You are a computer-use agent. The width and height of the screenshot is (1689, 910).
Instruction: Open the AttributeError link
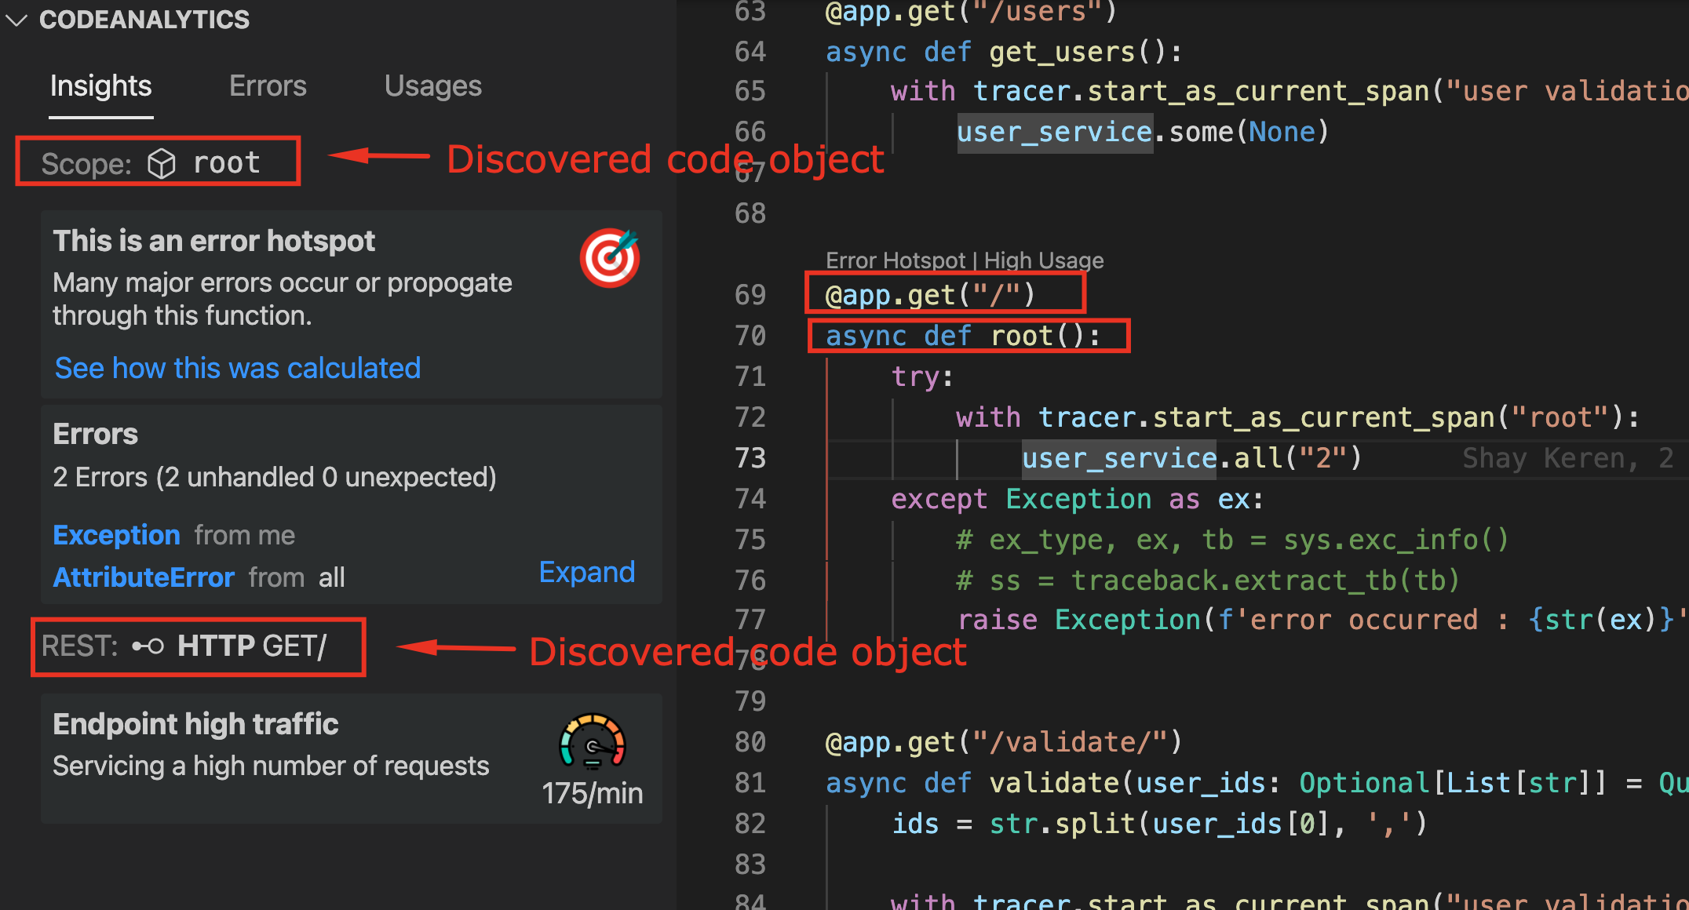144,577
